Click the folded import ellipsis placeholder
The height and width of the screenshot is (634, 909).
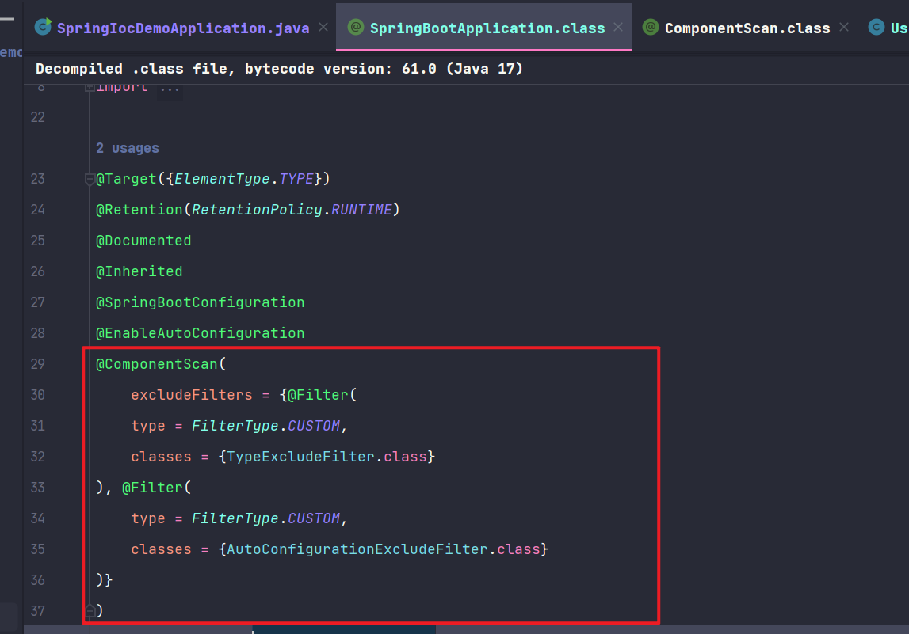coord(170,89)
